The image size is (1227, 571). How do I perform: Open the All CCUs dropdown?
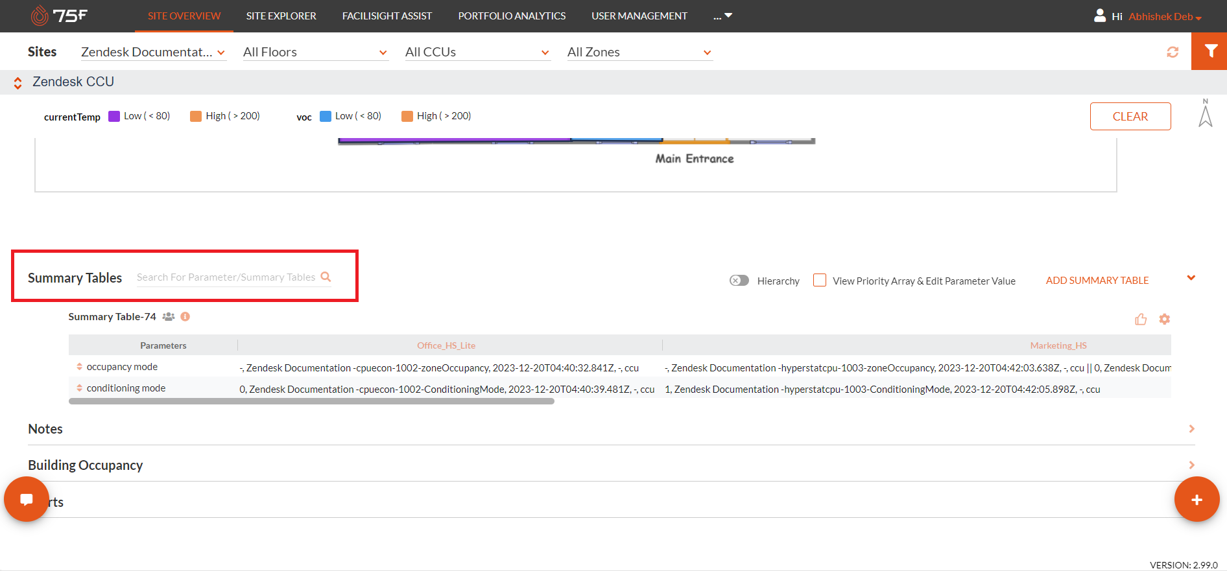point(477,52)
